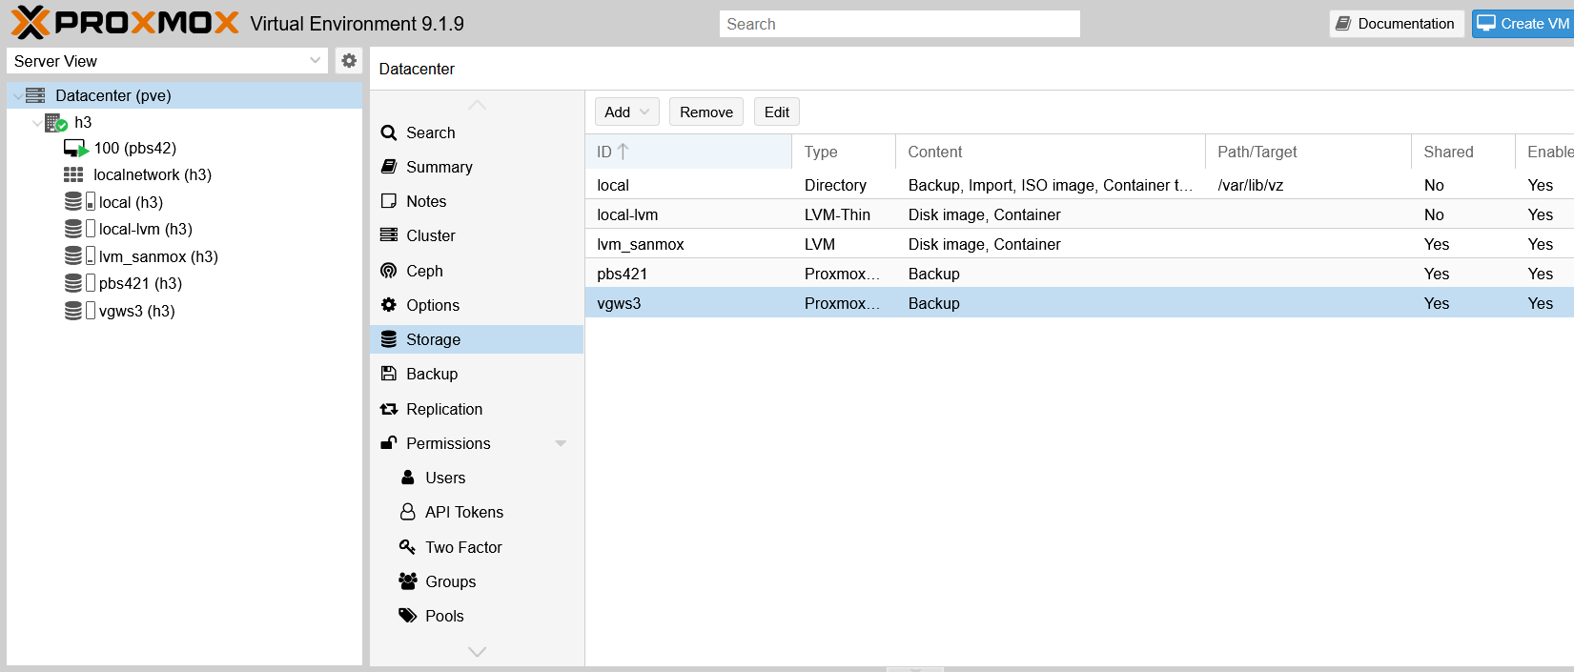Click the local-lvm (h3) storage icon
The height and width of the screenshot is (672, 1574).
(x=79, y=229)
